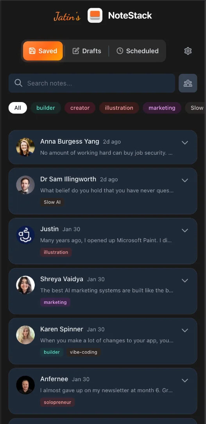Viewport: 206px width, 424px height.
Task: Click Anfernee's avatar image
Action: [25, 385]
